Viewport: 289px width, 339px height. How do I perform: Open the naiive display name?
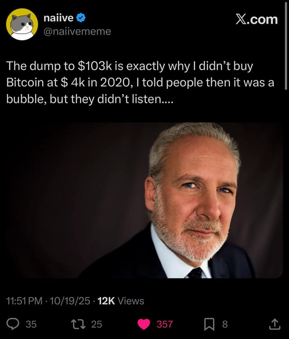click(59, 18)
